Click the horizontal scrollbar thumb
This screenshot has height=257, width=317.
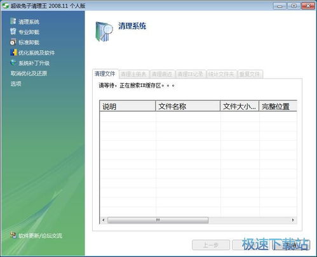coord(158,220)
